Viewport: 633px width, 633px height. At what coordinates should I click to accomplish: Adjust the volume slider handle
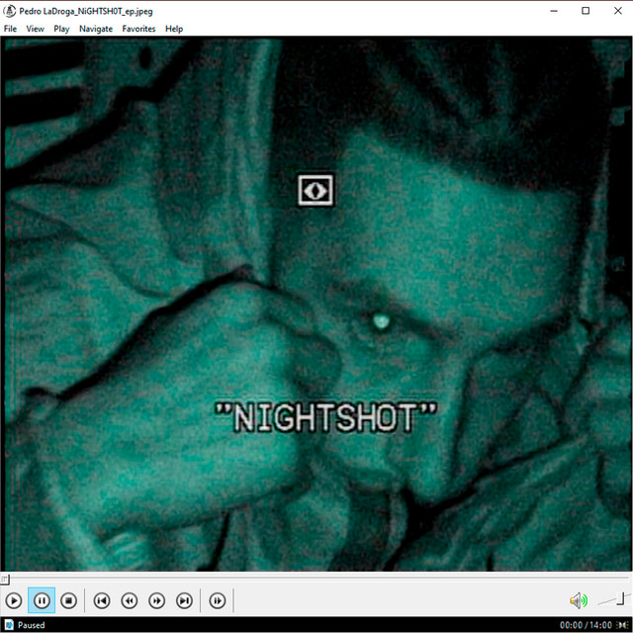point(622,598)
